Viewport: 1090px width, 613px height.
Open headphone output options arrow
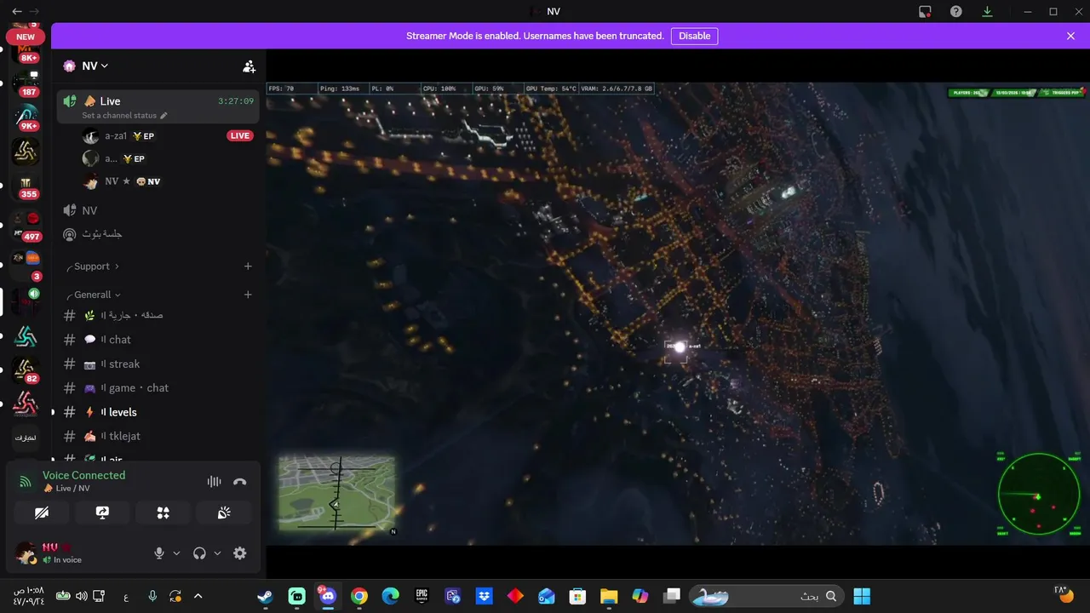coord(217,553)
